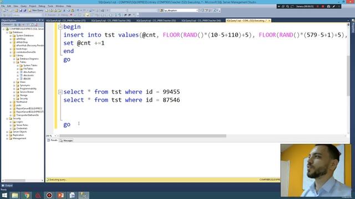This screenshot has width=355, height=199.
Task: Open the Connect dropdown in Object Explorer
Action: [7, 24]
